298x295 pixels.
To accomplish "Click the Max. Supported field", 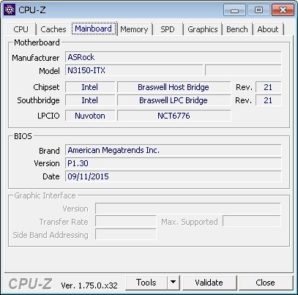I will pyautogui.click(x=252, y=222).
